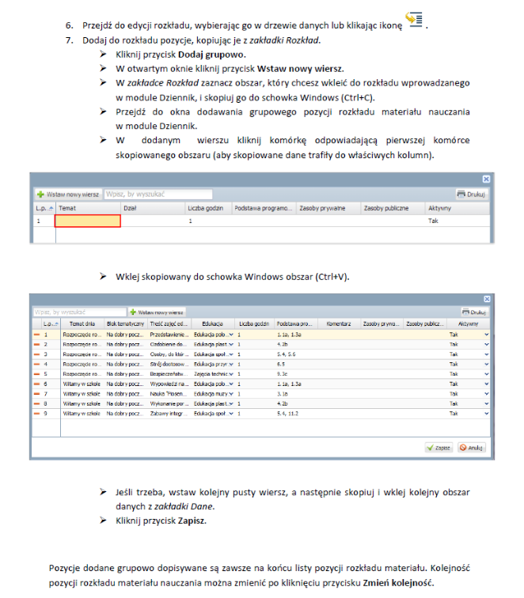This screenshot has width=524, height=598.
Task: Remove row 2 using its orange minus icon
Action: (36, 344)
